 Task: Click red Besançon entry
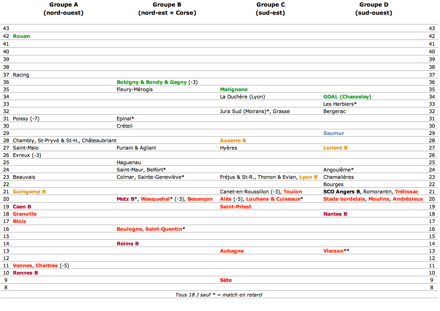[200, 199]
